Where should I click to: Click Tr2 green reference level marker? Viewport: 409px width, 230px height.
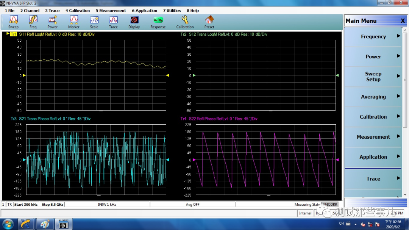click(194, 75)
